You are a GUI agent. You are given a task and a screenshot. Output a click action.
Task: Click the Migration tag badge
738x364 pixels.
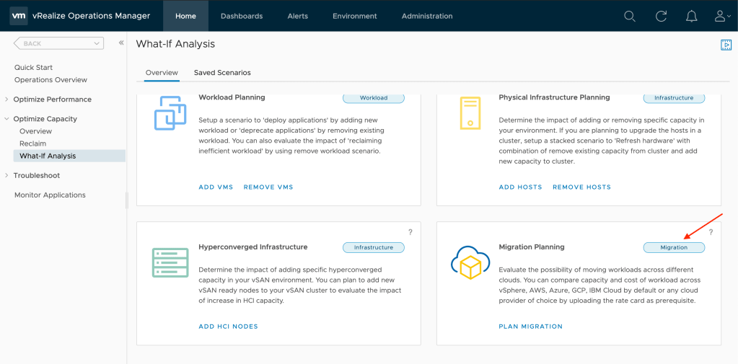(674, 247)
